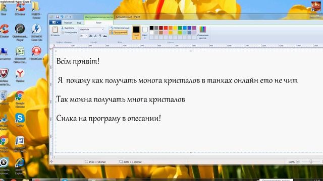Toggle bold Ж formatting
323x181 pixels.
point(91,36)
